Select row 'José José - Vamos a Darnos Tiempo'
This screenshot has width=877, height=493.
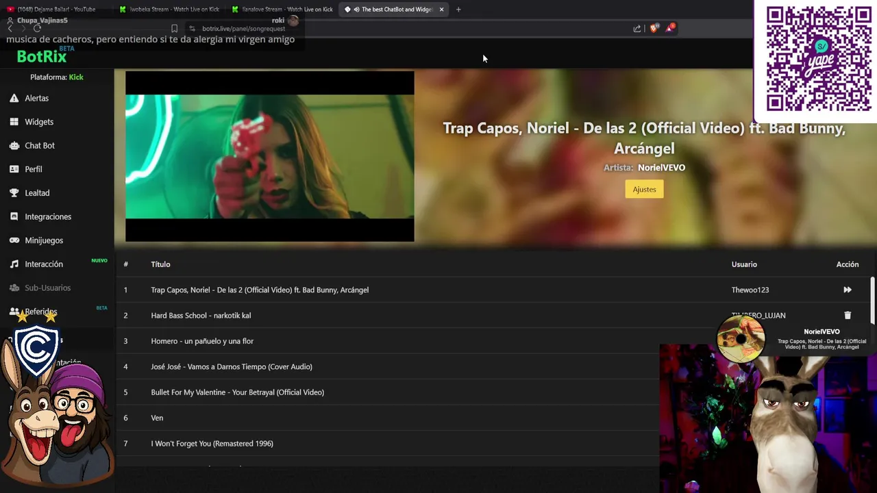(493, 366)
